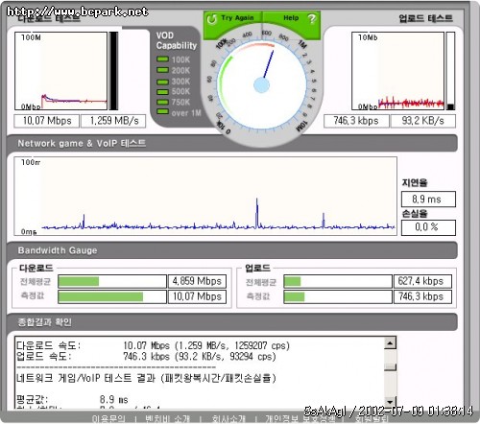Click the 100M label on download graph
Screen dimensions: 480x424
pyautogui.click(x=31, y=37)
